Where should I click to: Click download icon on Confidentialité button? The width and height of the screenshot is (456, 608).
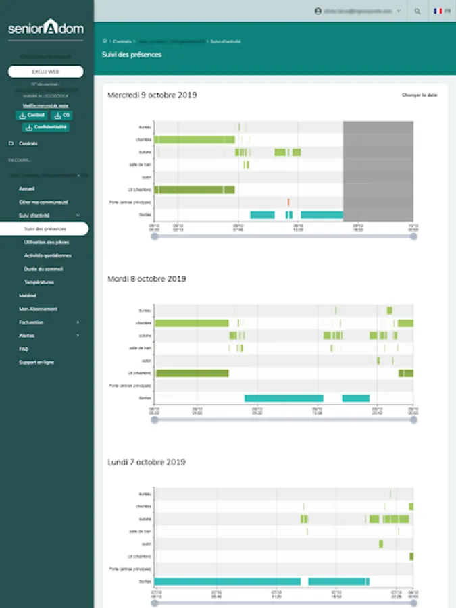coord(28,127)
